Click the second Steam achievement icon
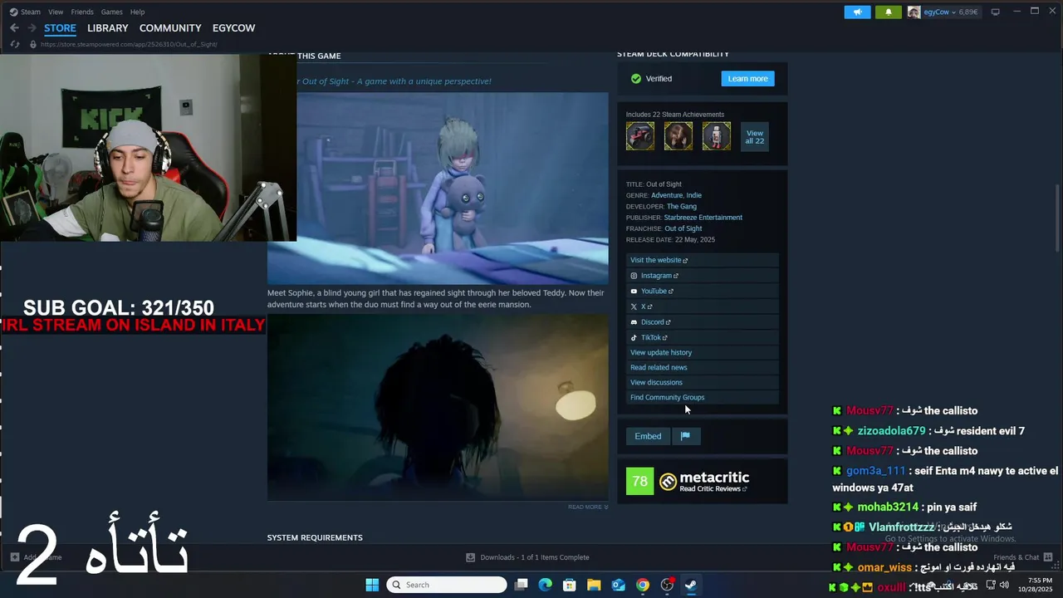 (678, 135)
